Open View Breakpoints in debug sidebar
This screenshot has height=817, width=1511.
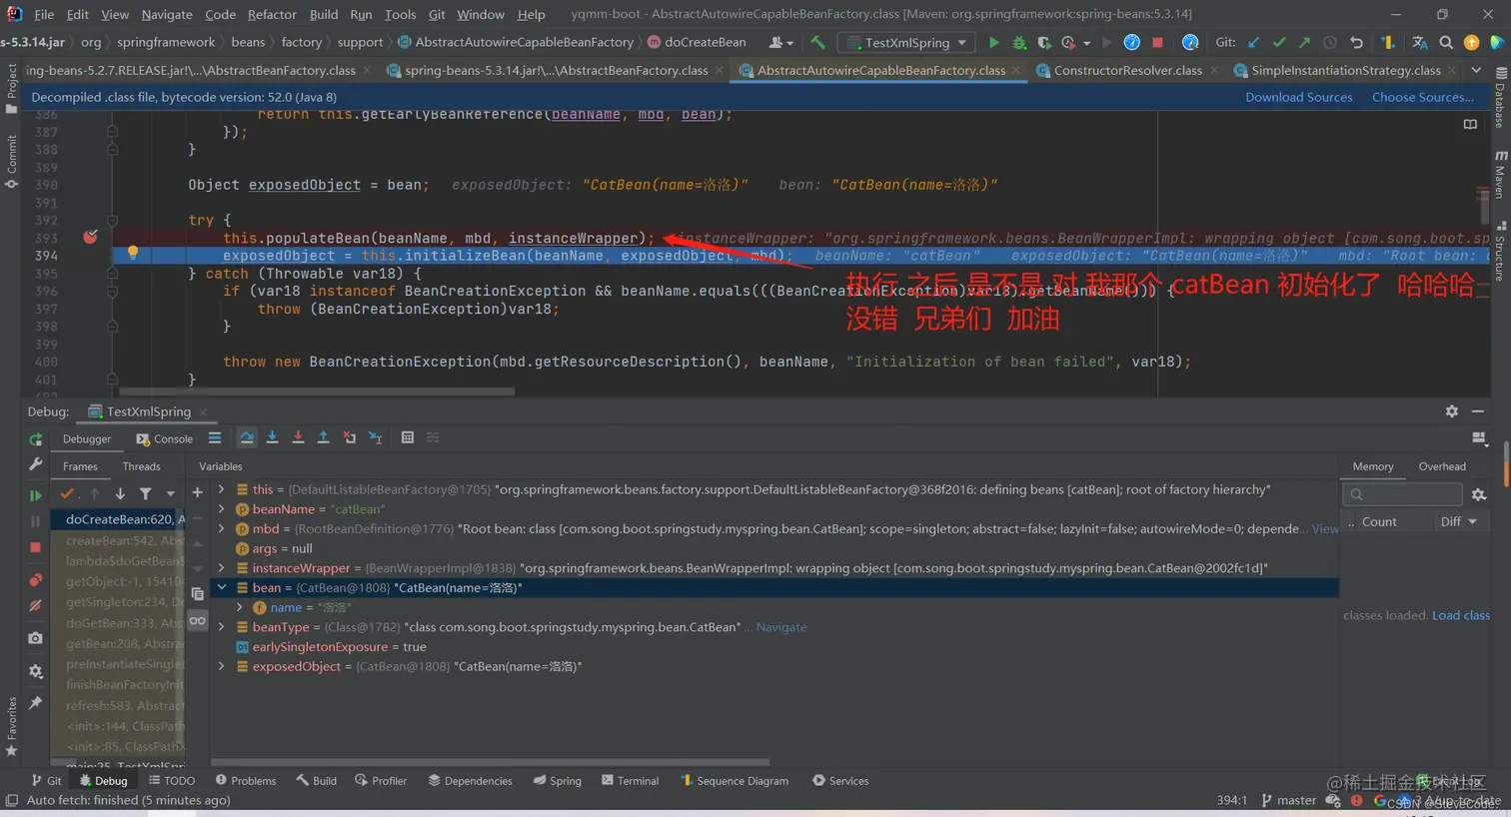click(36, 580)
